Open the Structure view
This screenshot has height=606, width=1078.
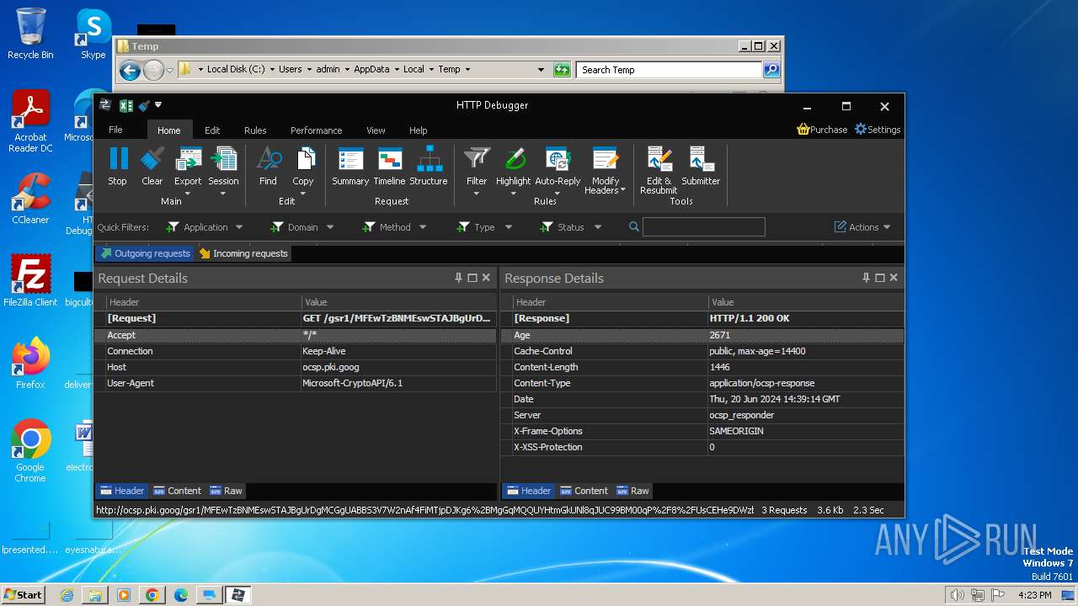pyautogui.click(x=429, y=166)
